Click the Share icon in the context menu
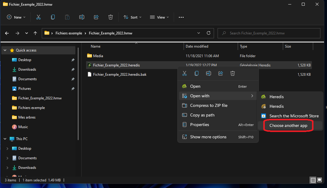 pyautogui.click(x=221, y=73)
